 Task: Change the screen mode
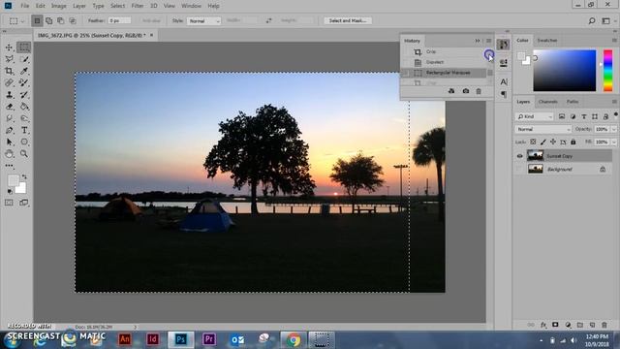click(23, 203)
